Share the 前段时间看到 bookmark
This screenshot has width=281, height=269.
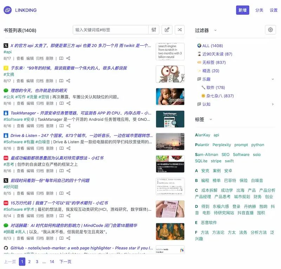(68, 193)
